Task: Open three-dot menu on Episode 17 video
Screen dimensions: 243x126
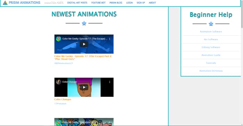Action: [110, 39]
